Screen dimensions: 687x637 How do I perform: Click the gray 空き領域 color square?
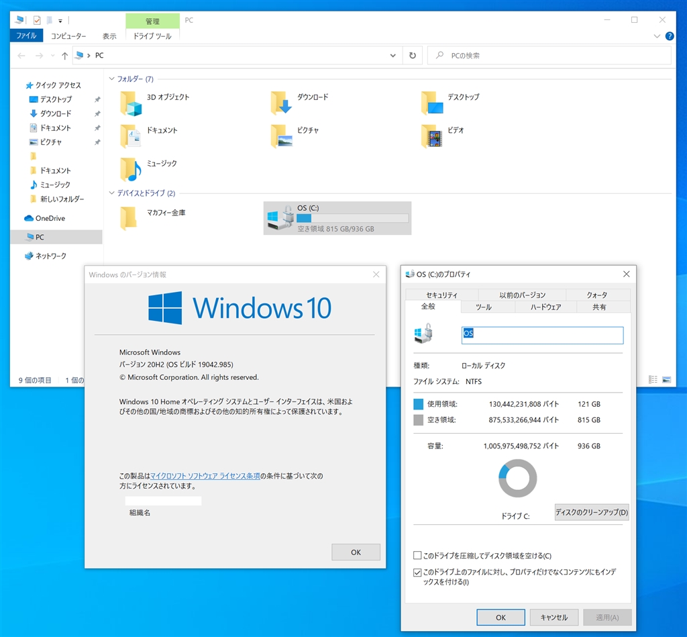tap(419, 420)
